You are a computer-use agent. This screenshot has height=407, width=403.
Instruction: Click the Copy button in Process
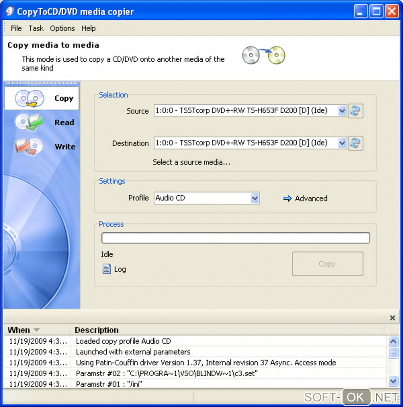tap(328, 264)
